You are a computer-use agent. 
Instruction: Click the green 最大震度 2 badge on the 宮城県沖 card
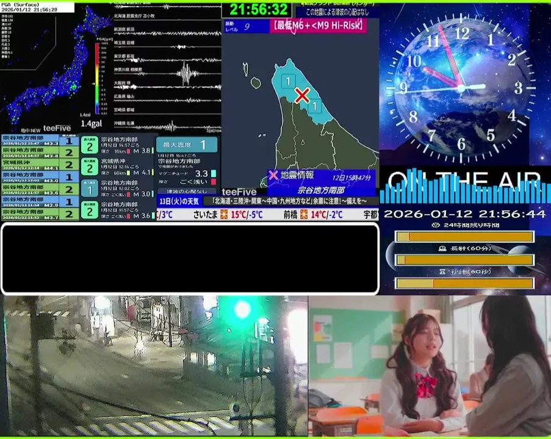point(90,167)
